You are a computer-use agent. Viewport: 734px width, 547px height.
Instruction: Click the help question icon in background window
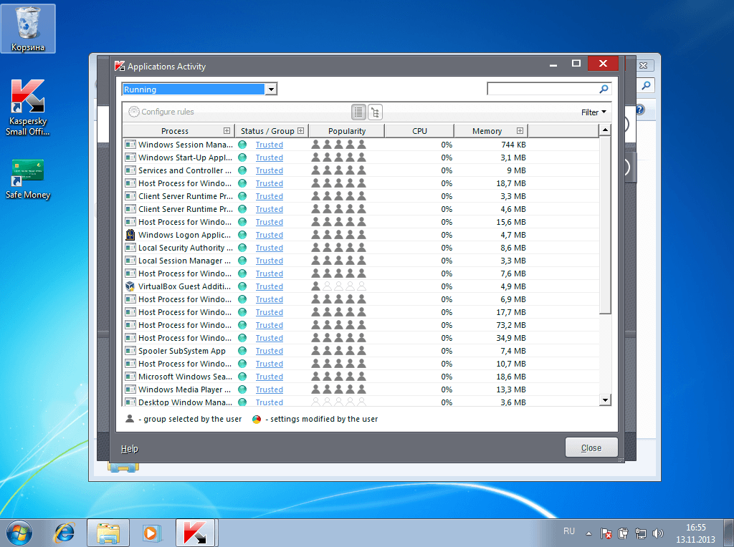(x=639, y=110)
